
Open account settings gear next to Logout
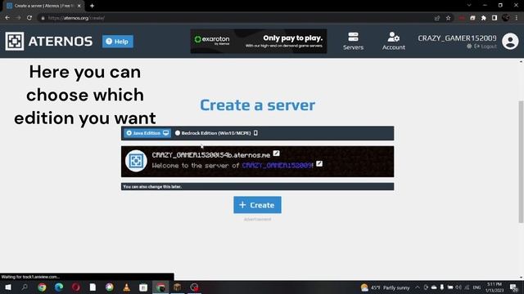[469, 47]
